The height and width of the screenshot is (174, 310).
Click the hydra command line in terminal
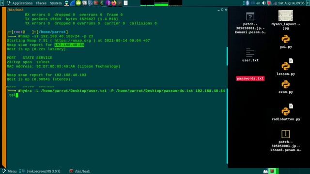point(116,93)
